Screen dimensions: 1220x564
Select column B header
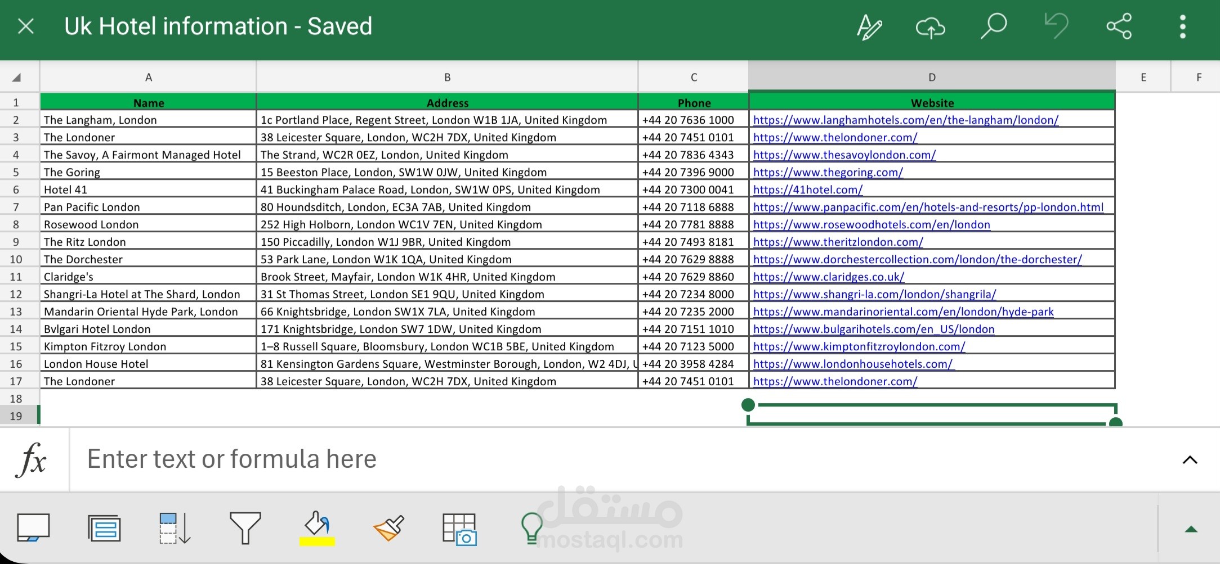(x=447, y=78)
